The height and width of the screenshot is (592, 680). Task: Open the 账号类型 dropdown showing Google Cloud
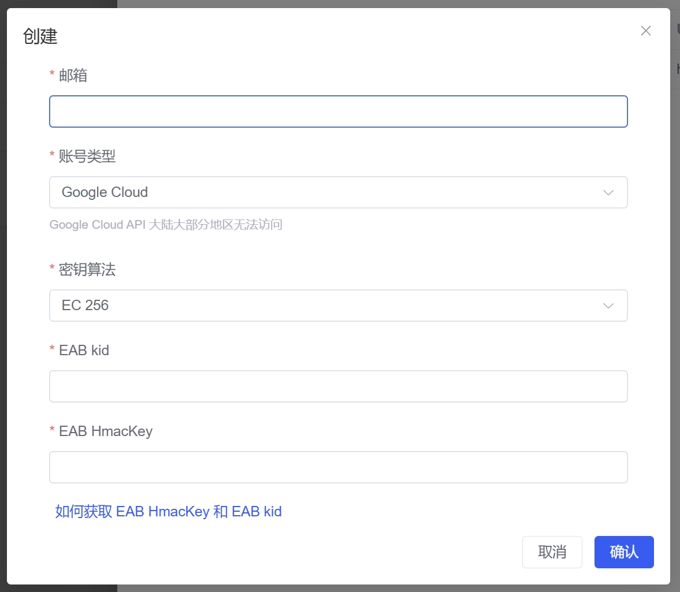[338, 192]
